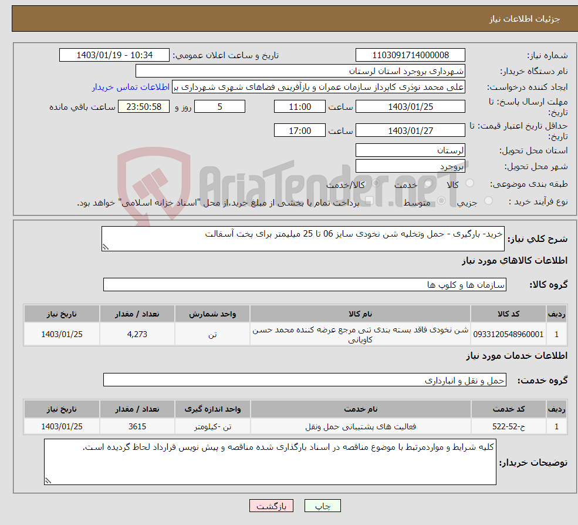Click the unit cell تن -کیلومتر
The height and width of the screenshot is (525, 578).
click(212, 426)
